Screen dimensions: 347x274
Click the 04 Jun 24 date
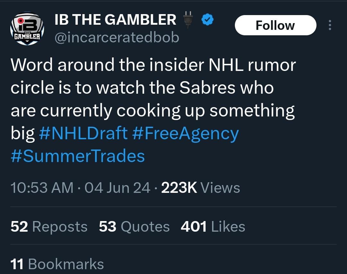[118, 188]
